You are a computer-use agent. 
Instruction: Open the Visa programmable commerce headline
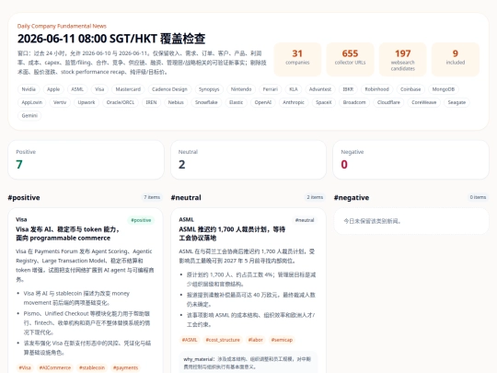[x=67, y=234]
